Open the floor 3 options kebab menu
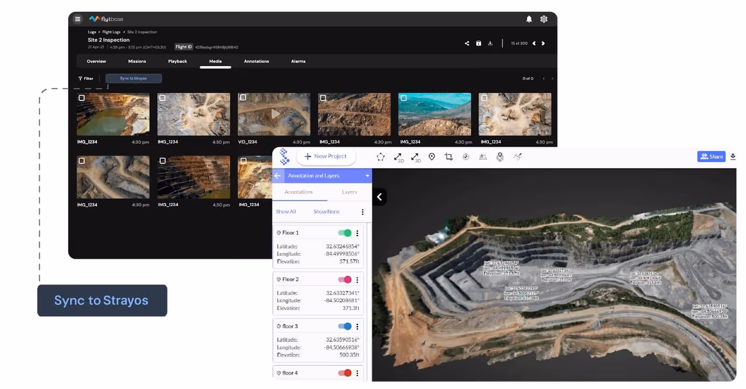Screen dimensions: 746x389 point(357,326)
